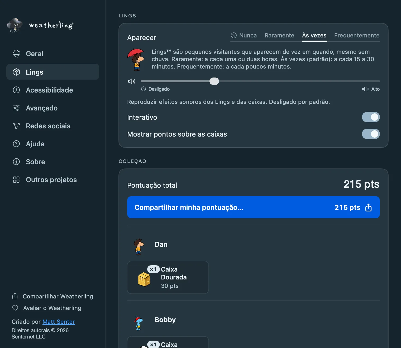Image resolution: width=401 pixels, height=348 pixels.
Task: Click the speaker icon left of volume slider
Action: 132,81
